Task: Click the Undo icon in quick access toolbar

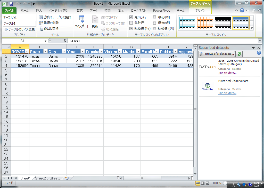Action: pos(17,4)
